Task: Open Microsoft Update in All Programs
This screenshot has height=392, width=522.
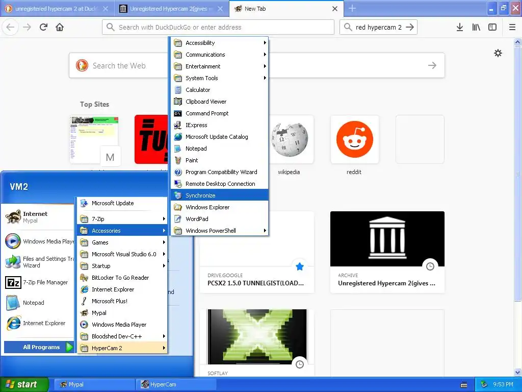Action: coord(122,203)
